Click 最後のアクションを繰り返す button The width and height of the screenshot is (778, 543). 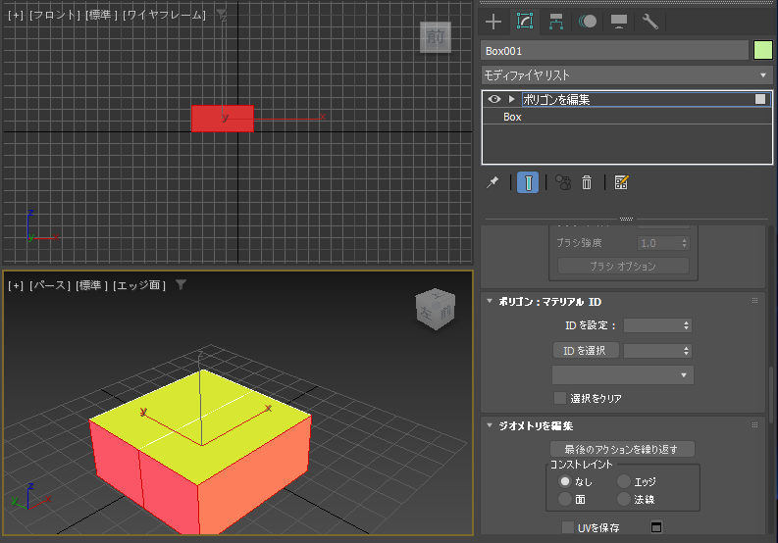click(x=622, y=449)
